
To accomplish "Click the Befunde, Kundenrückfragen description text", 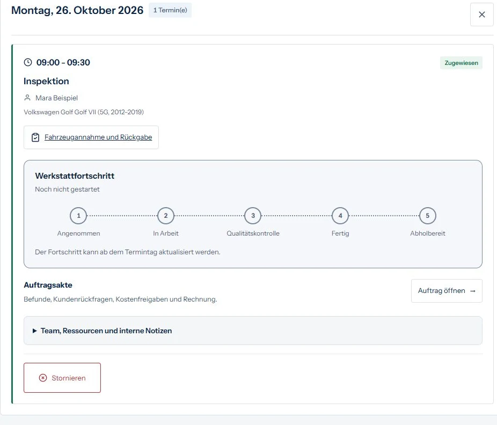I will point(120,299).
